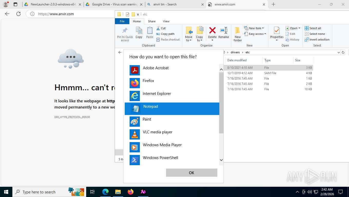The image size is (349, 197).
Task: Select Notepad in the open-with dialog
Action: tap(172, 109)
